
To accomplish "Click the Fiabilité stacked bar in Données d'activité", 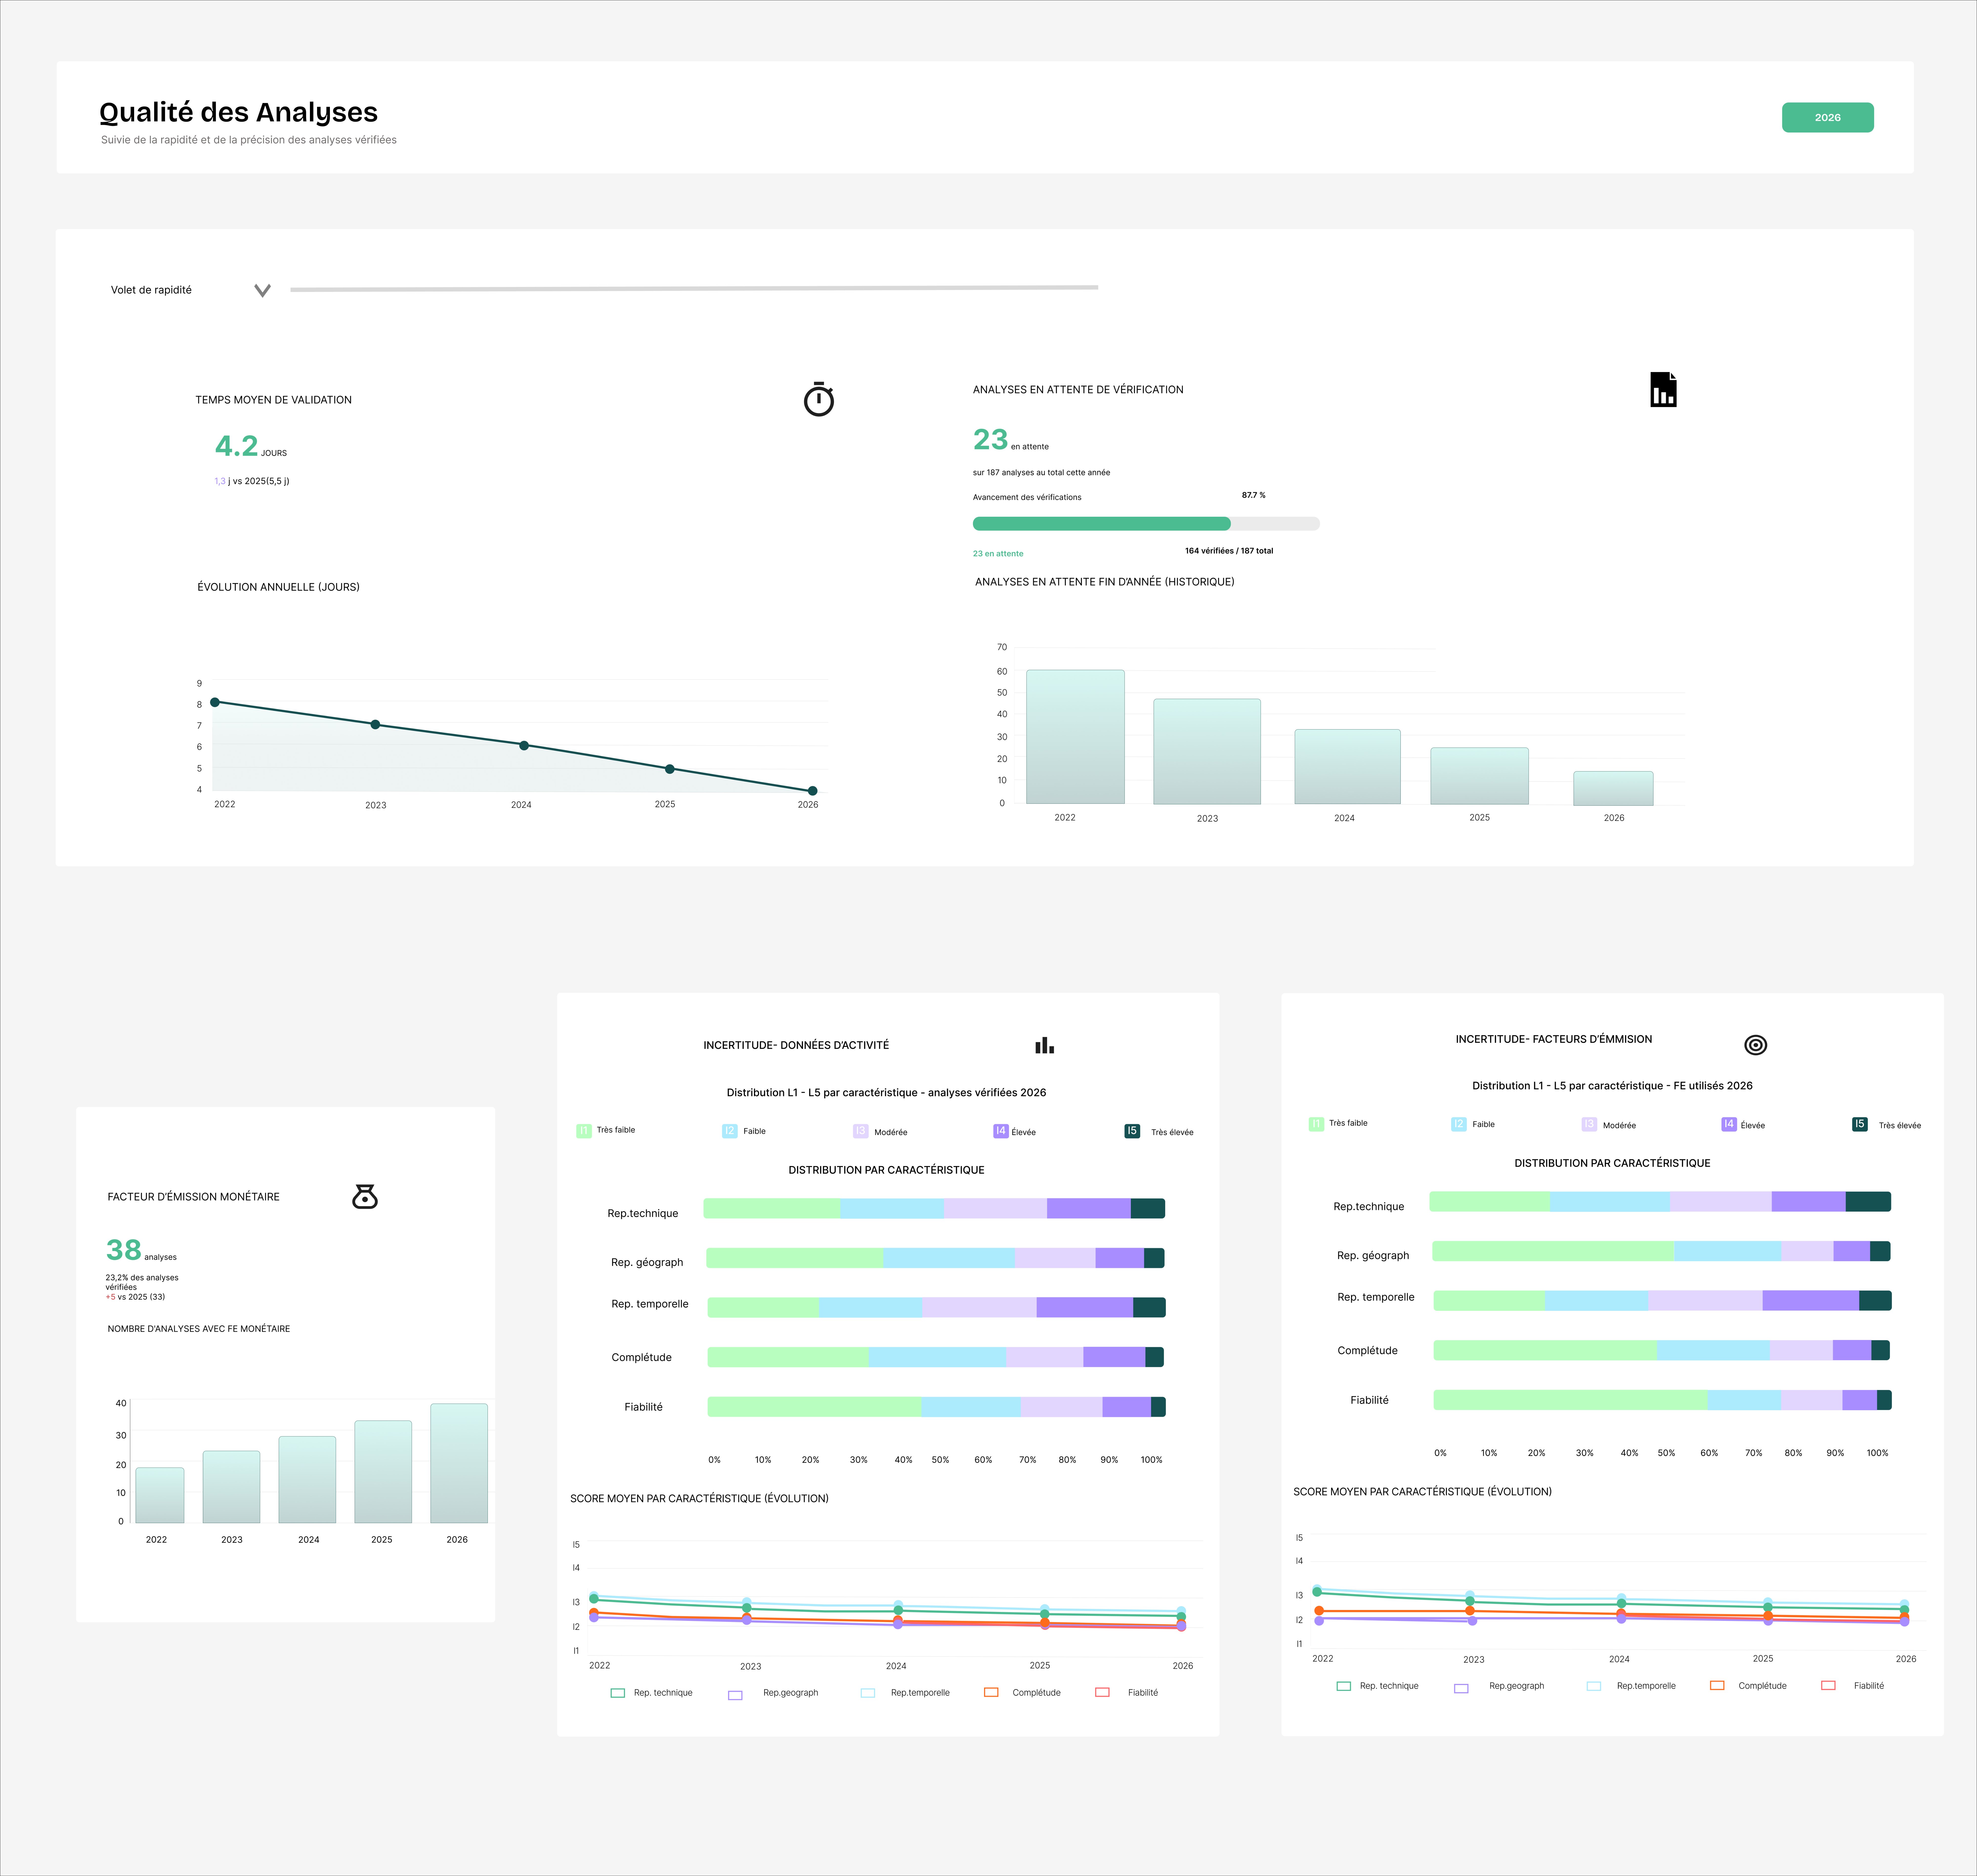I will [937, 1407].
